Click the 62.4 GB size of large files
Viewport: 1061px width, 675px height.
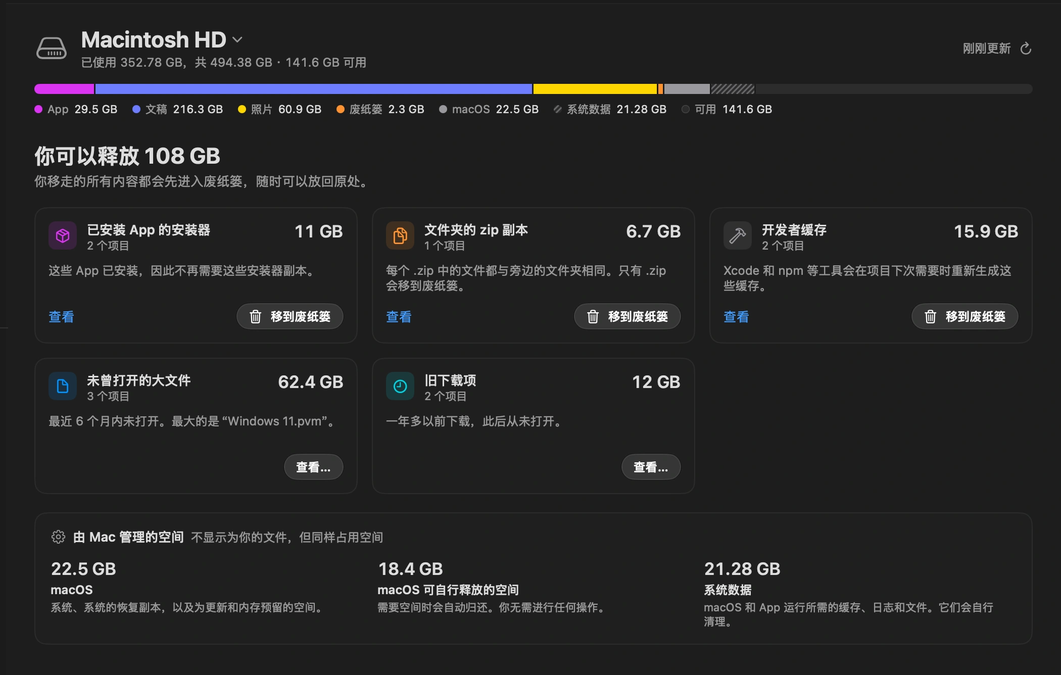tap(311, 382)
